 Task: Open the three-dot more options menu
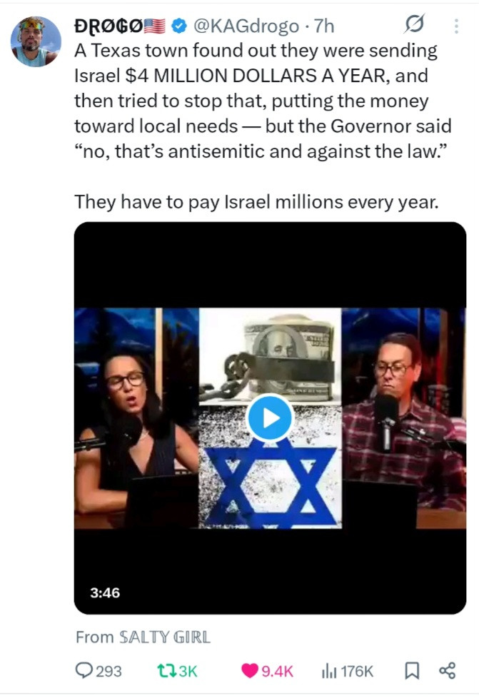(x=456, y=26)
